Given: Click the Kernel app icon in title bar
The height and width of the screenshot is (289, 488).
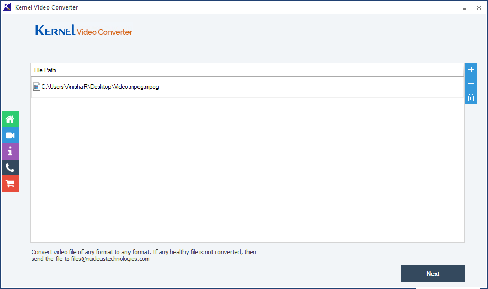Looking at the screenshot, I should (6, 7).
